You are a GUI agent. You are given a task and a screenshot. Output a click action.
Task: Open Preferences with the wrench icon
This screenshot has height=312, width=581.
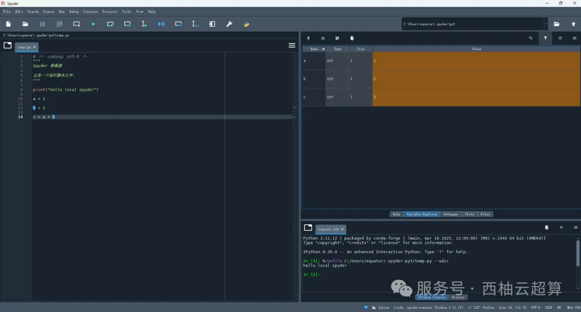point(229,24)
